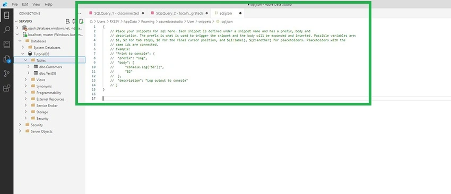Collapse the TutorialDB database node
Image resolution: width=451 pixels, height=194 pixels.
point(23,54)
